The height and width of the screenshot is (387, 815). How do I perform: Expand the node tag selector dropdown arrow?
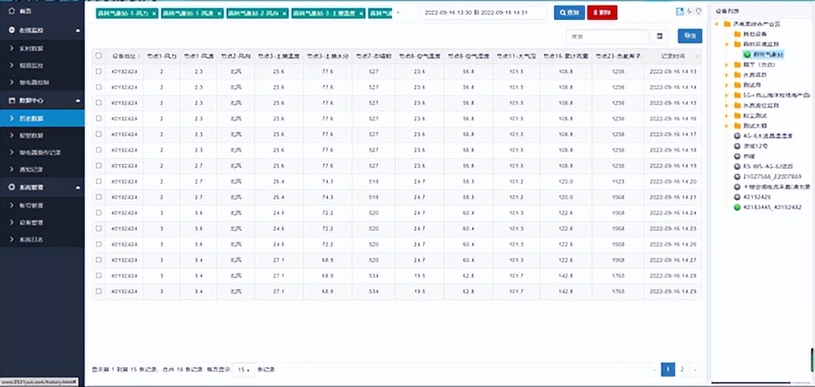(x=398, y=13)
